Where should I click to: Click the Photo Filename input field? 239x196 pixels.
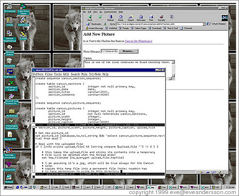click(109, 51)
